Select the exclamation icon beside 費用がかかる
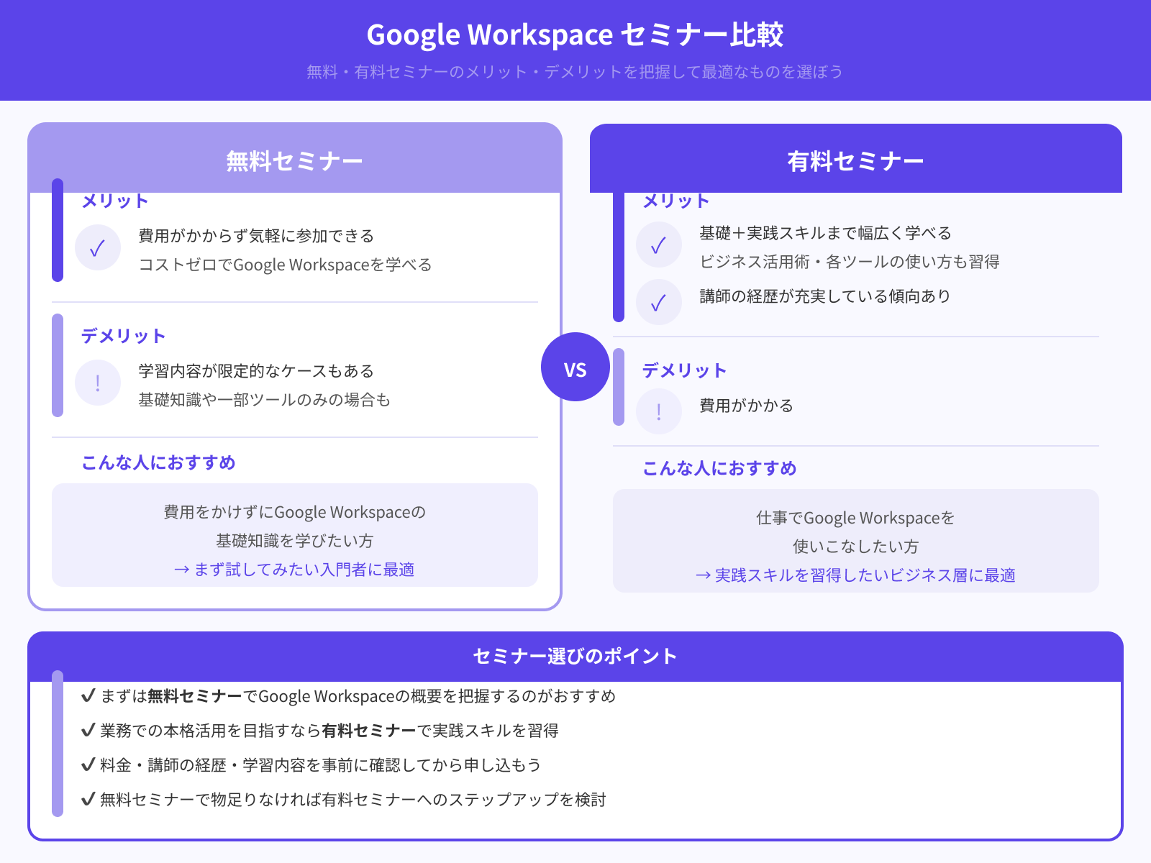The width and height of the screenshot is (1151, 863). point(659,411)
